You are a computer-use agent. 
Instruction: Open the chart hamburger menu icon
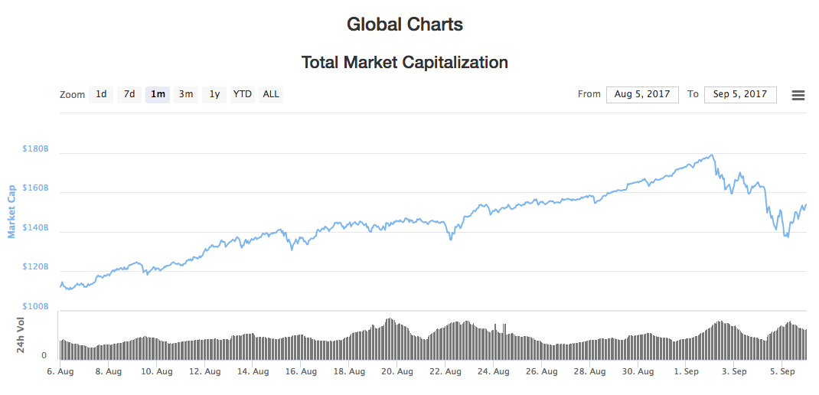click(x=798, y=95)
